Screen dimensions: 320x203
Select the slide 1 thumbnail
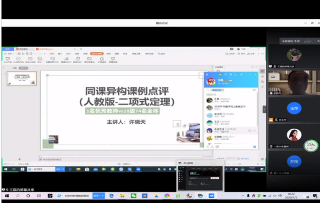[22, 78]
